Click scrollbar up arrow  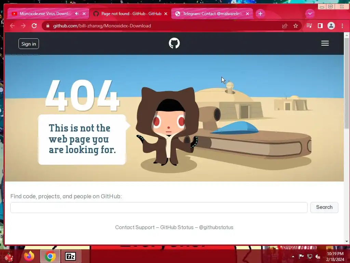click(347, 35)
